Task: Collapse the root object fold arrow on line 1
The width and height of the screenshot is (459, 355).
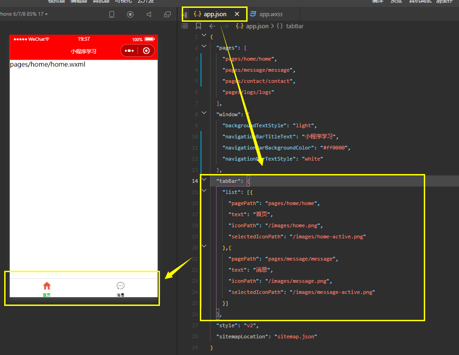Action: pyautogui.click(x=204, y=35)
